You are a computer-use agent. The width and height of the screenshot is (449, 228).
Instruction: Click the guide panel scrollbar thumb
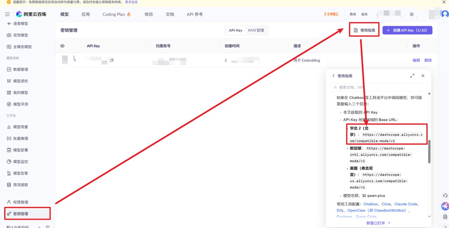(x=429, y=152)
